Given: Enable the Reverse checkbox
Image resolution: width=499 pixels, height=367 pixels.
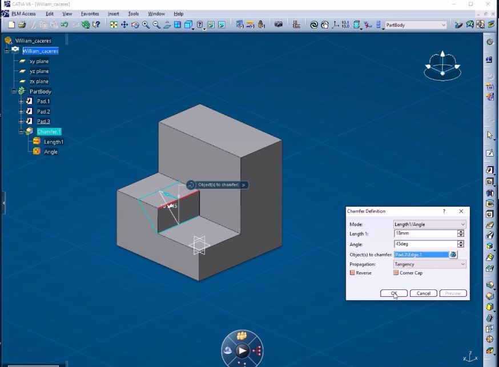Looking at the screenshot, I should click(x=352, y=273).
